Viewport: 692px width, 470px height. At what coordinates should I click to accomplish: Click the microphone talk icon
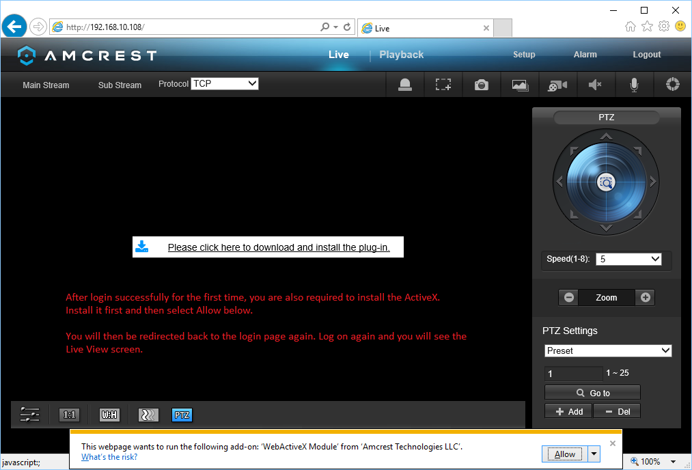(x=634, y=85)
